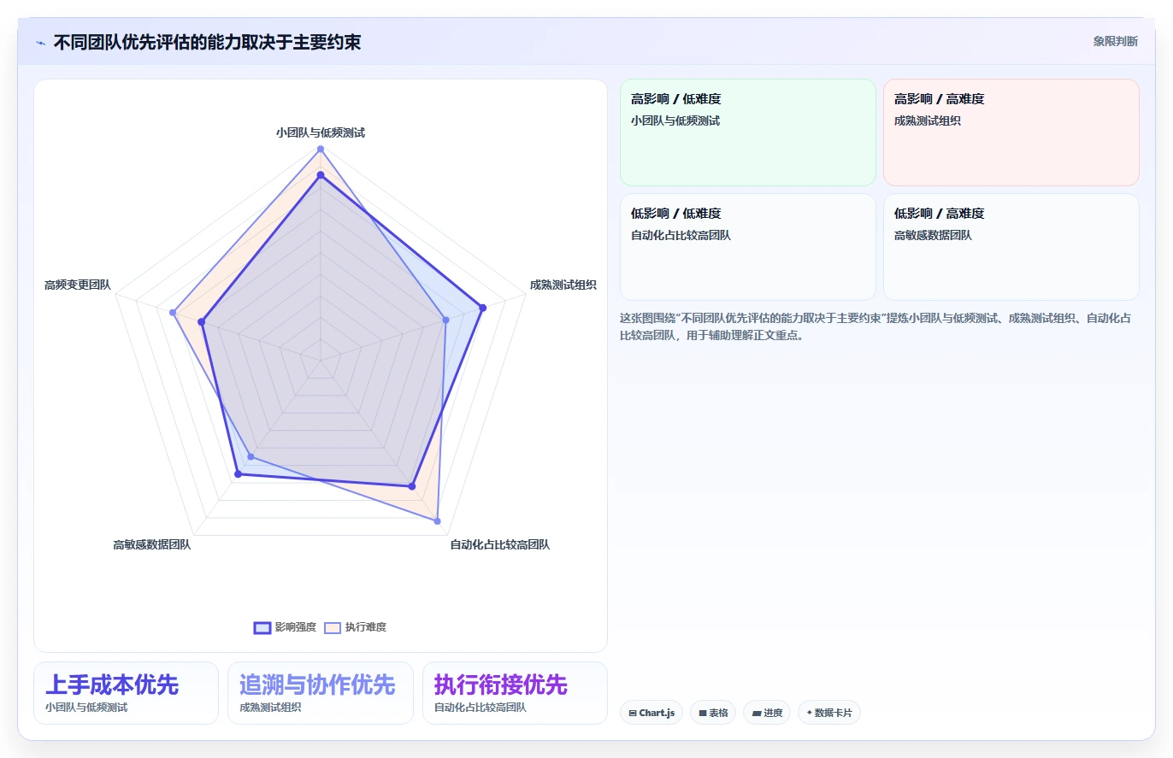Click the radar axis label 成熟测试组织

pyautogui.click(x=563, y=285)
